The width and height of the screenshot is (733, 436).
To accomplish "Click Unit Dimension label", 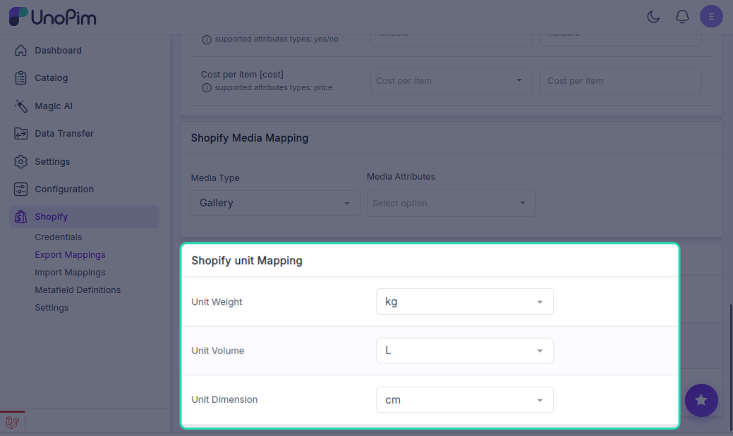I will coord(224,399).
